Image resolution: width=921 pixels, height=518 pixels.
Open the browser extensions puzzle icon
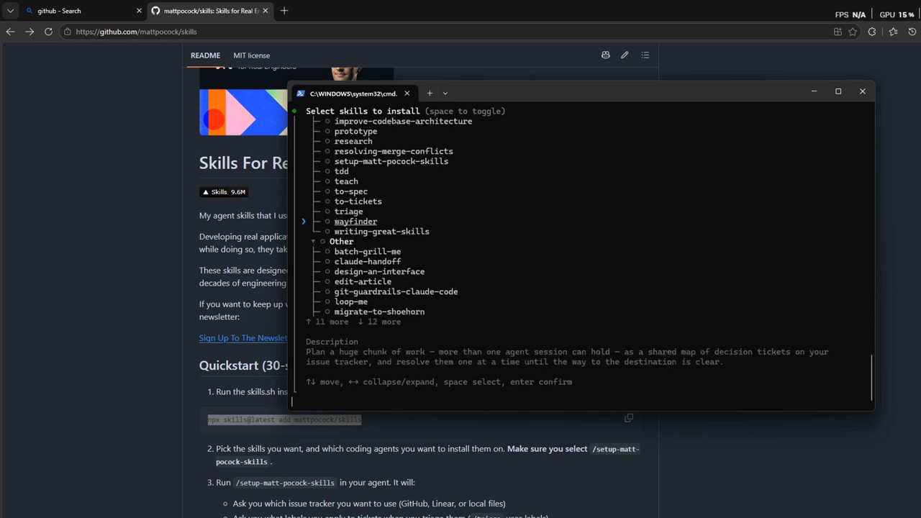tap(872, 32)
